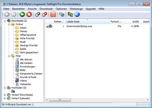
Task: Sort by the Reihen... column header
Action: pyautogui.click(x=59, y=21)
